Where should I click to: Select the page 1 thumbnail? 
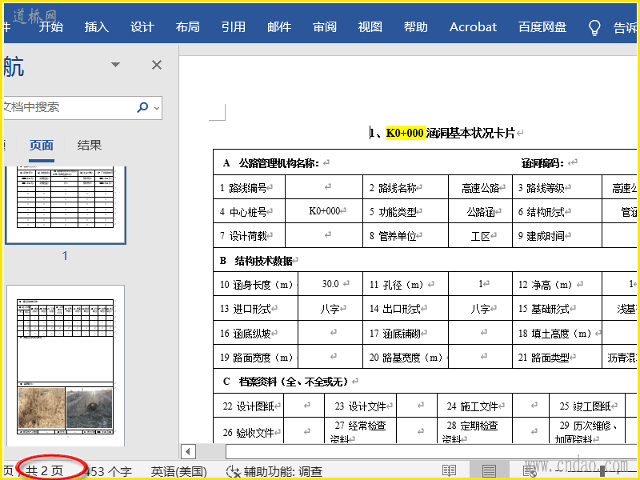[x=66, y=205]
